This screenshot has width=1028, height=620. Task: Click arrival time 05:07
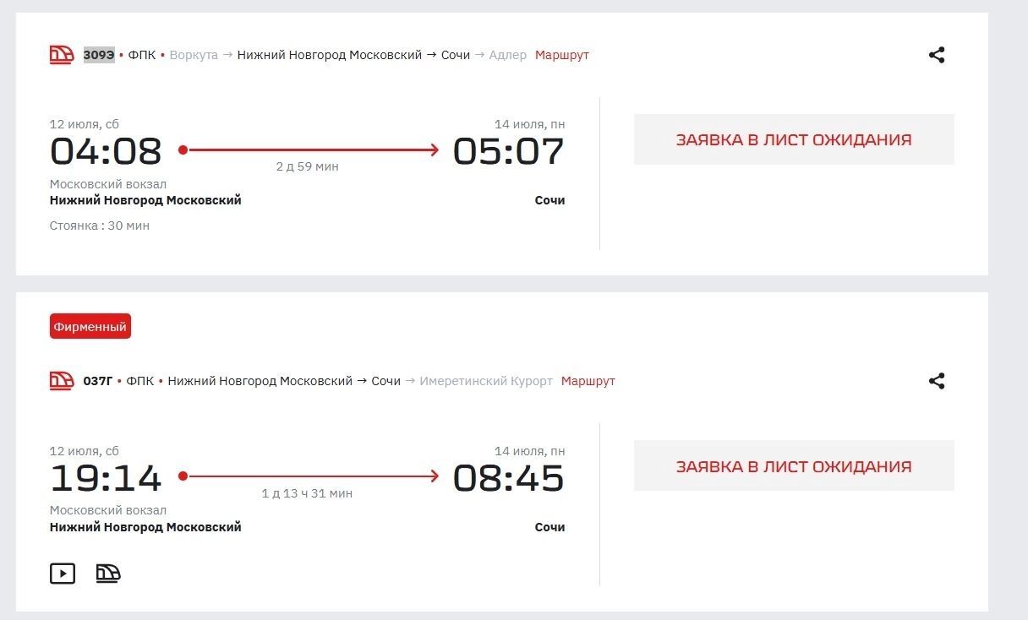[508, 151]
